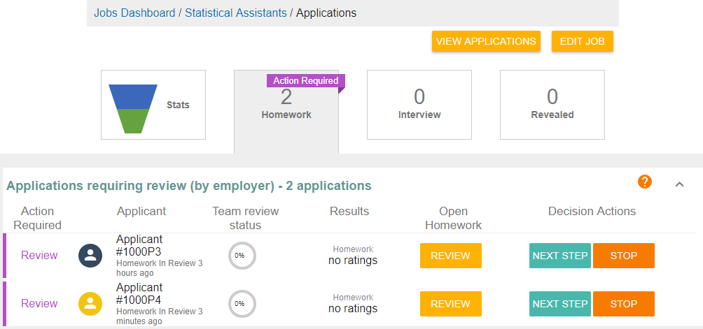This screenshot has width=703, height=329.
Task: Open the Stats funnel chart card
Action: 153,105
